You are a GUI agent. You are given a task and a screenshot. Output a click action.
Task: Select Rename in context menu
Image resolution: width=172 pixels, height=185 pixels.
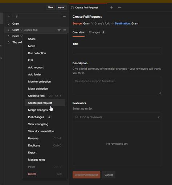pyautogui.click(x=45, y=138)
